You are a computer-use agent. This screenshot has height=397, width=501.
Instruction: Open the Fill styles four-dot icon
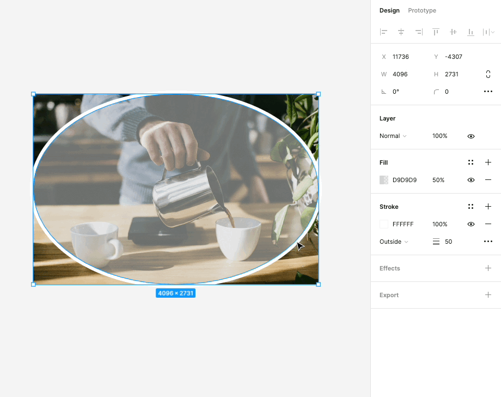tap(471, 163)
